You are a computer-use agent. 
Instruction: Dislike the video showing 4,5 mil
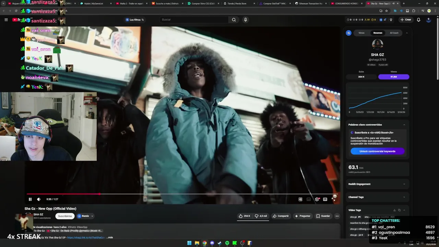tap(261, 216)
